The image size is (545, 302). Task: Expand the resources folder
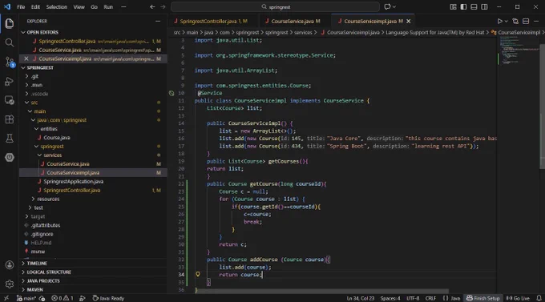coord(48,199)
